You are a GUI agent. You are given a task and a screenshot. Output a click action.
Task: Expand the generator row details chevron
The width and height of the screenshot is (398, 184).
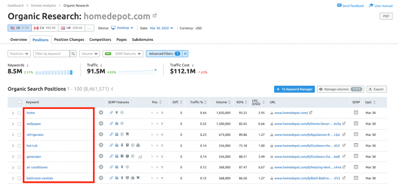coord(13,157)
